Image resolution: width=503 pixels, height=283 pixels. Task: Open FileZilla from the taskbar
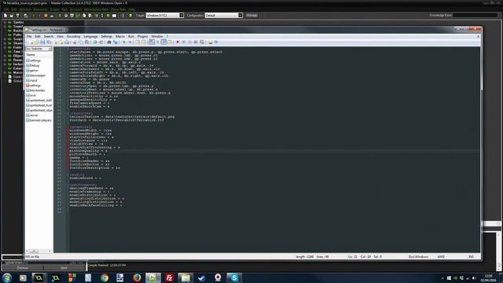(x=169, y=277)
